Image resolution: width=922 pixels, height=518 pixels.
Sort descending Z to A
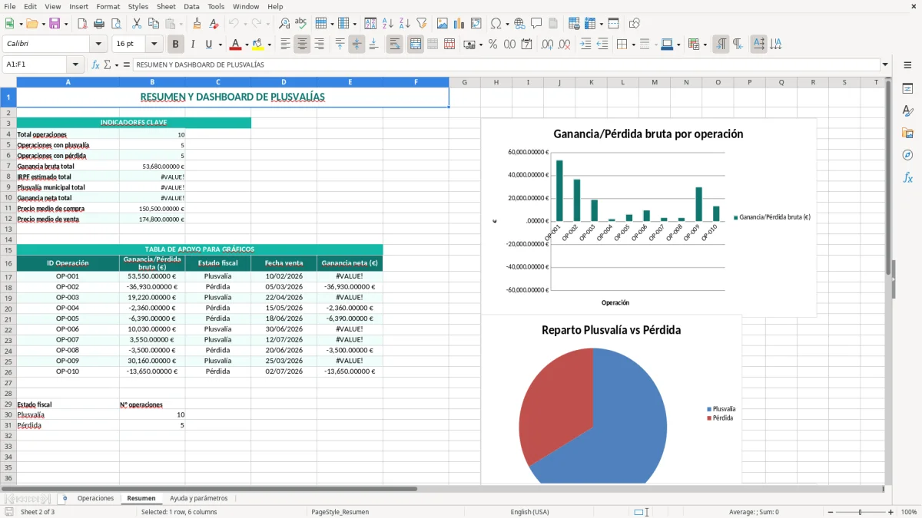[405, 24]
